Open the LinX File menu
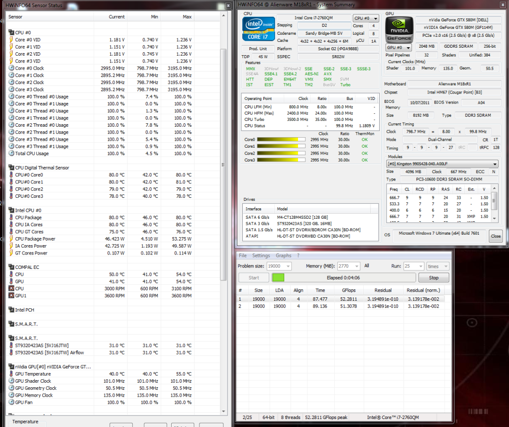The image size is (509, 427). pyautogui.click(x=243, y=256)
